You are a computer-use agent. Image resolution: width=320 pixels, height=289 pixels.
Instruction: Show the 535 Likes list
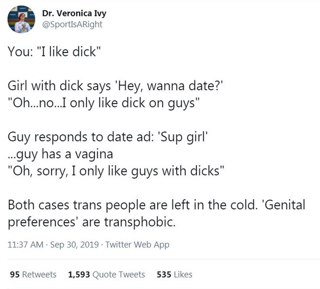174,274
